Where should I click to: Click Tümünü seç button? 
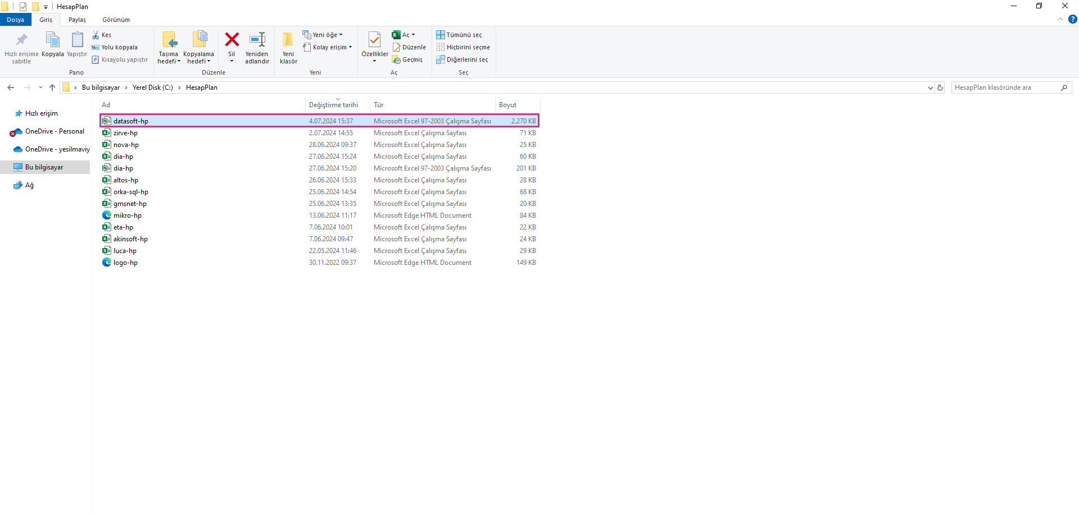click(459, 35)
